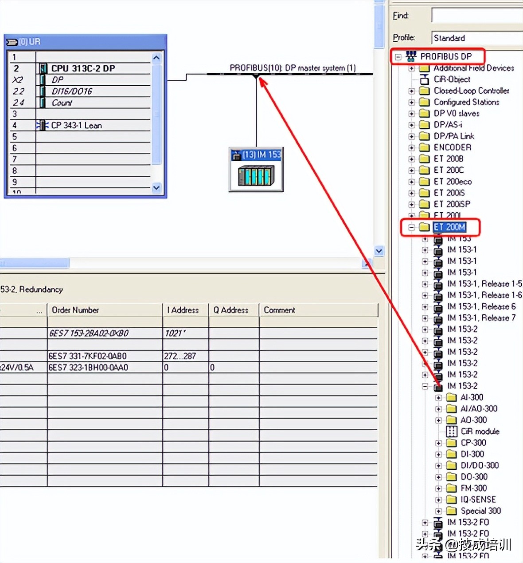Viewport: 523px width, 563px height.
Task: Select the ET 200iSP catalog folder
Action: point(452,204)
